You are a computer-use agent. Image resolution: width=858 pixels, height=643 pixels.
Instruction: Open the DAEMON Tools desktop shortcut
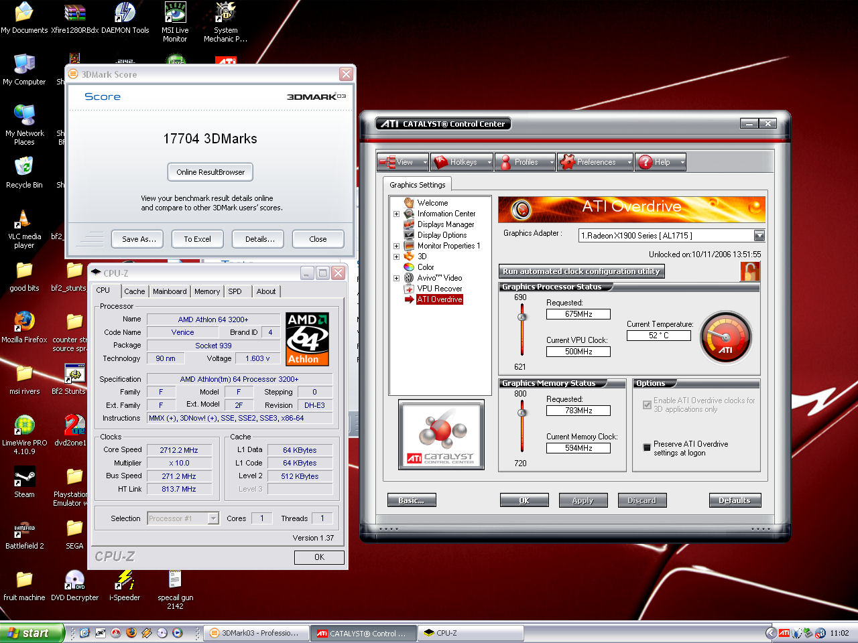pos(125,18)
